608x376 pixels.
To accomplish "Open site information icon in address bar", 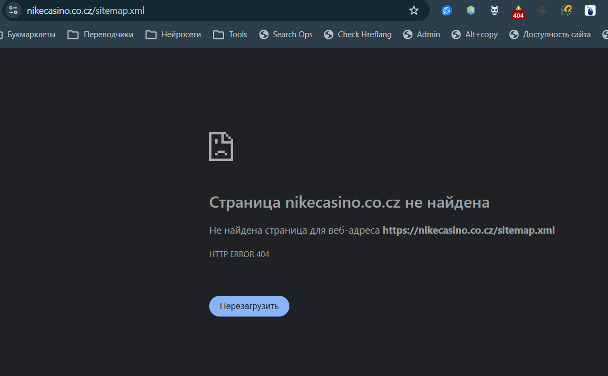I will click(13, 11).
